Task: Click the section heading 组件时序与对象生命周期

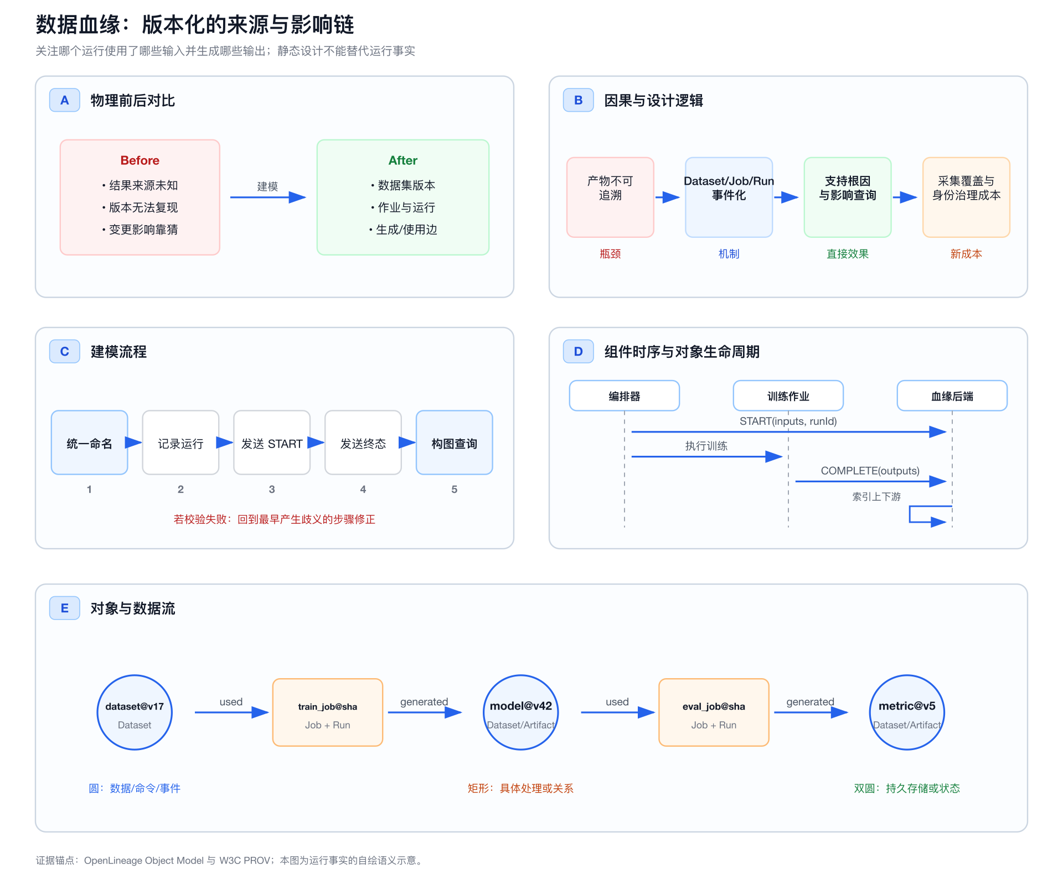Action: click(682, 352)
